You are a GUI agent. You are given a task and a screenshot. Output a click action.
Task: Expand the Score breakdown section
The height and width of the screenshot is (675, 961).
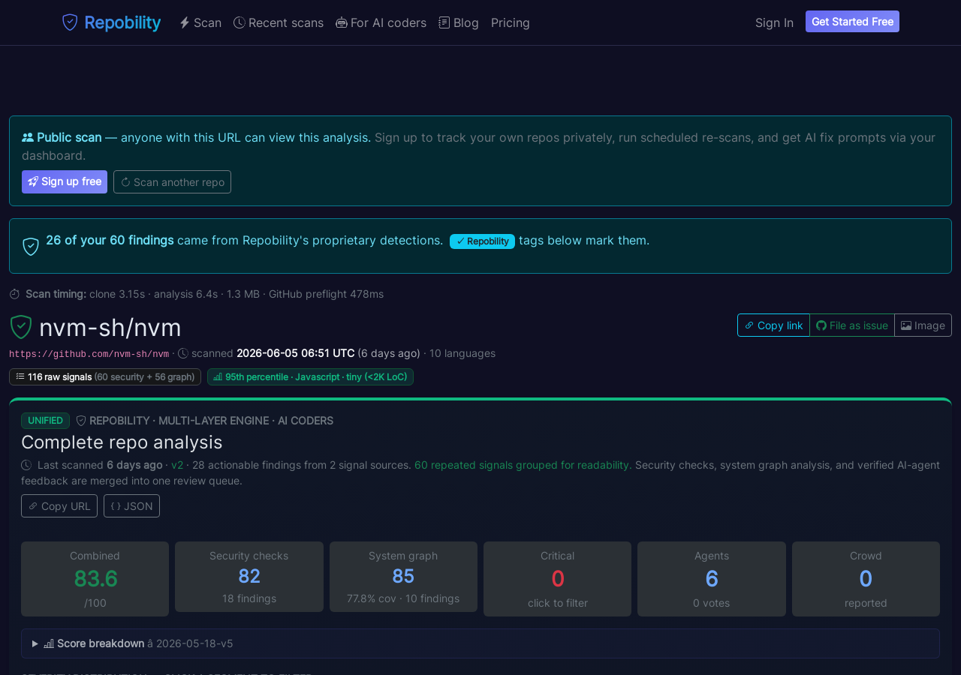coord(480,643)
